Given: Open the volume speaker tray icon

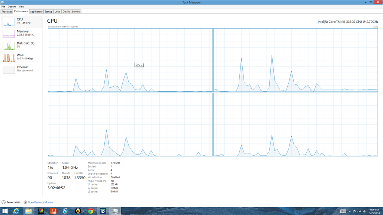Looking at the screenshot, I should tap(364, 211).
